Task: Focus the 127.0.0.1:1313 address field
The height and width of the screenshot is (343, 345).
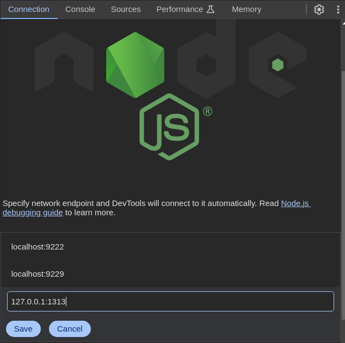Action: click(x=170, y=302)
